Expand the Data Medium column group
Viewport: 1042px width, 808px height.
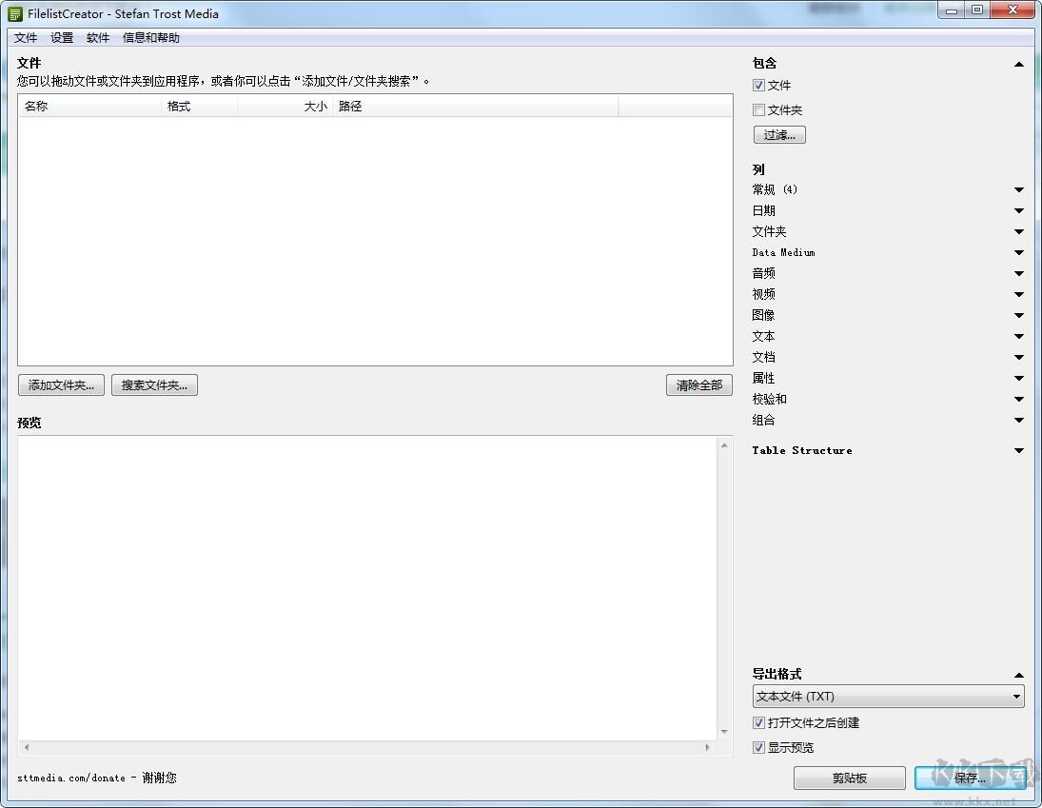(1018, 252)
